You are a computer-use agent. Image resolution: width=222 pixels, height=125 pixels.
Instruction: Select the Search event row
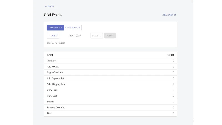[110, 102]
